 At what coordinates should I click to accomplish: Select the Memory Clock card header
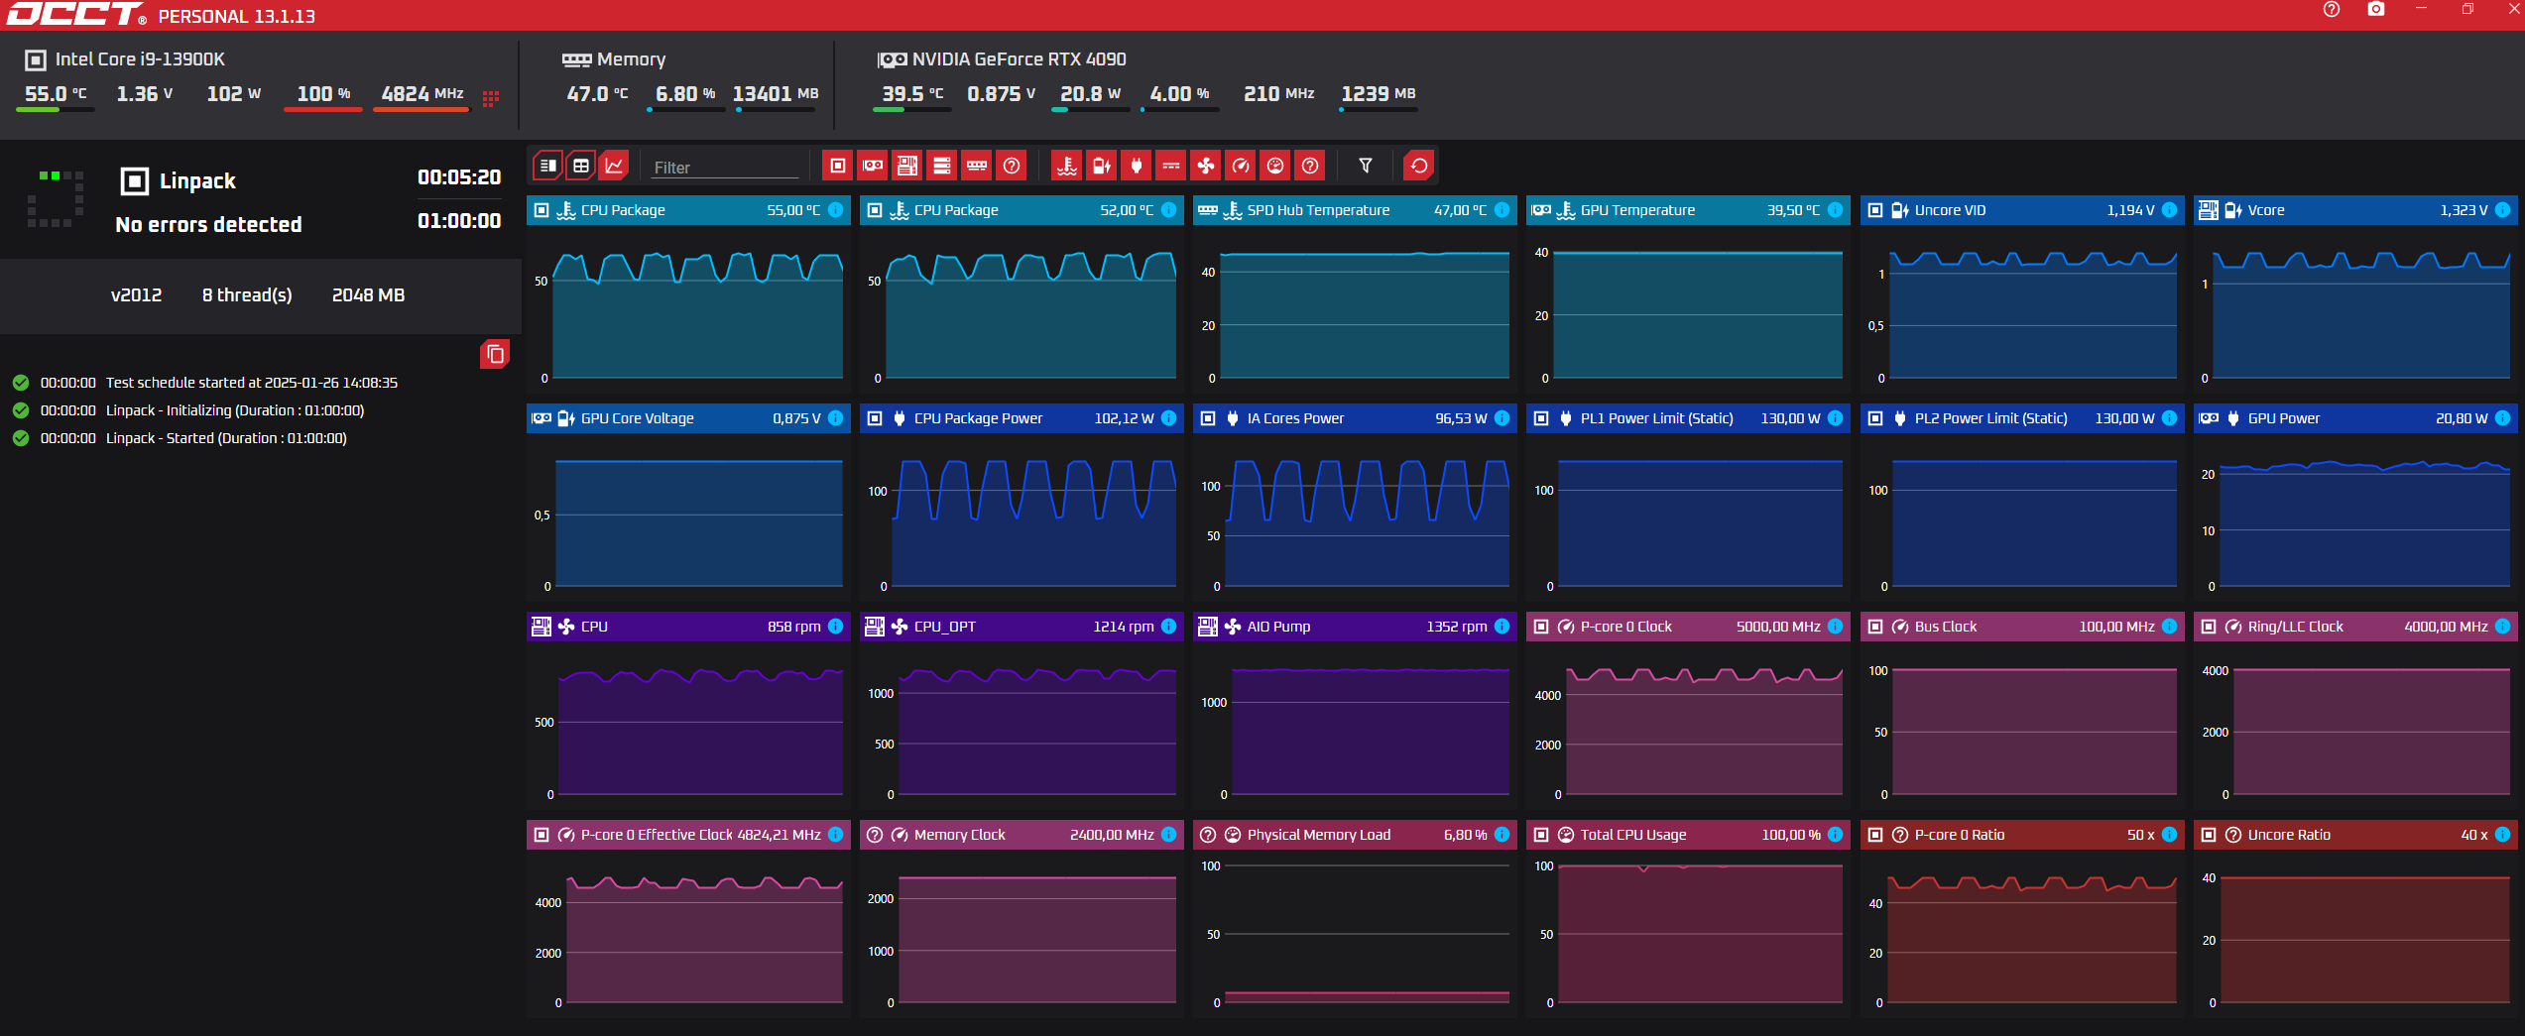[x=1022, y=835]
